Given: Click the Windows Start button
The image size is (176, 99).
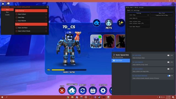Looking at the screenshot, I should point(2,97).
